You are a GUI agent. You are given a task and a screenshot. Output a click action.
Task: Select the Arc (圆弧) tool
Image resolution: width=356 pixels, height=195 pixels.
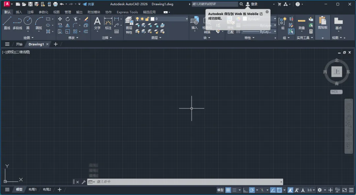tap(39, 23)
